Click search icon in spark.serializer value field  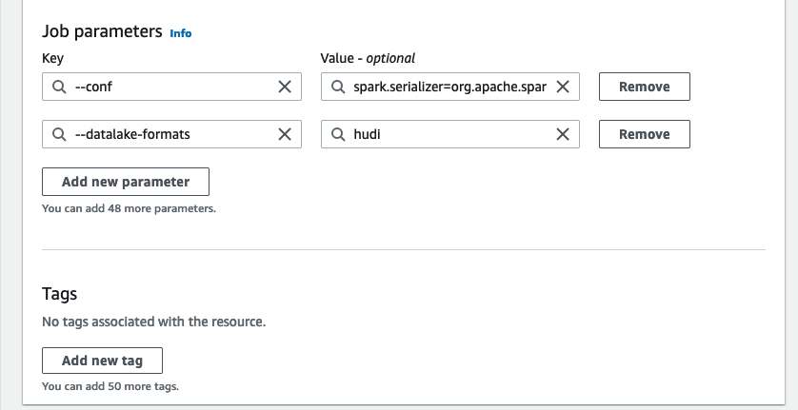click(x=337, y=87)
